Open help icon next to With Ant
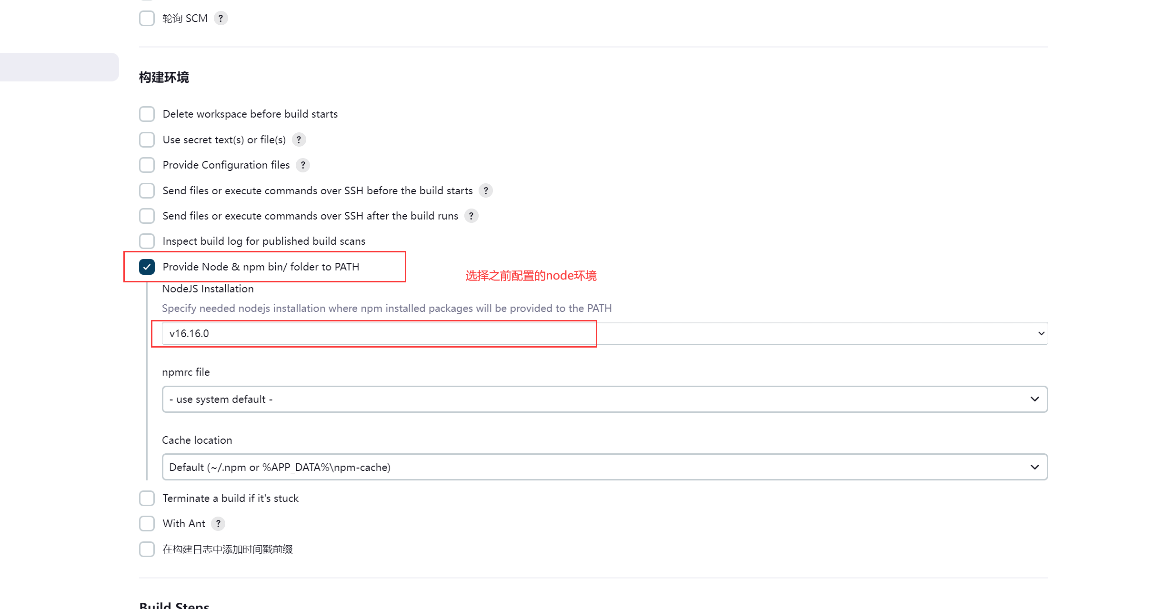Screen dimensions: 1173x609 click(218, 523)
